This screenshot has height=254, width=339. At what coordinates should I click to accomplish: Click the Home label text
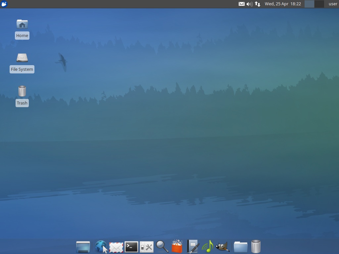(22, 35)
